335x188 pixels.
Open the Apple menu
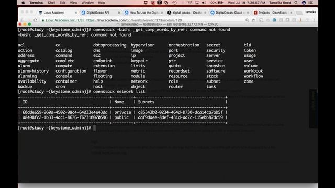[x=23, y=3]
